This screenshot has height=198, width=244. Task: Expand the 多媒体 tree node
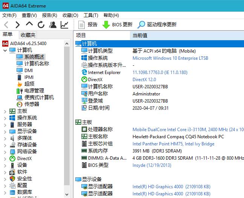pyautogui.click(x=5, y=138)
